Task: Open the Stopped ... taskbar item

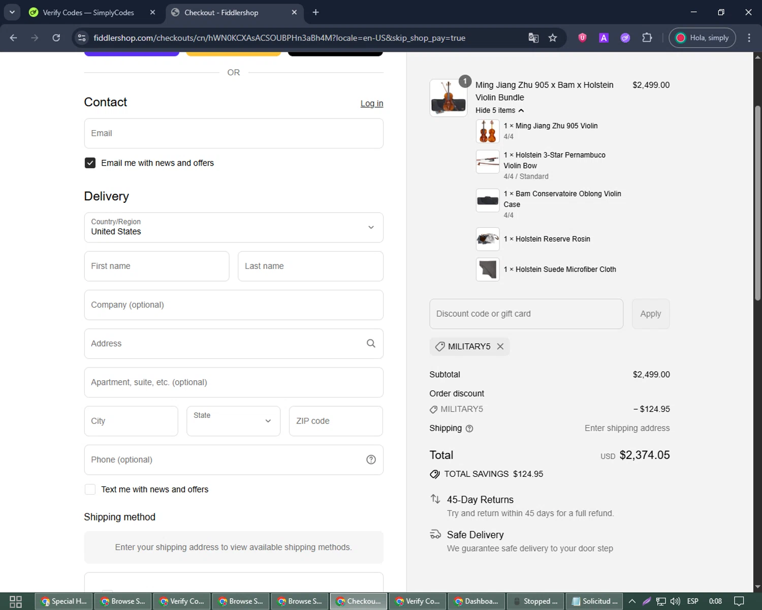Action: click(535, 601)
